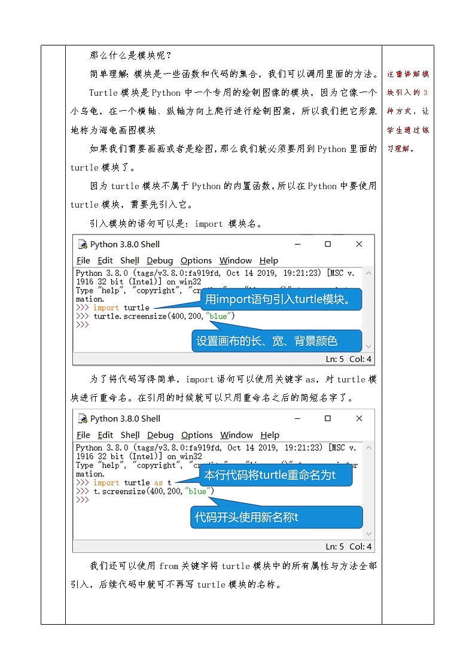
Task: Close the first Python 3.8.0 Shell window
Action: [359, 244]
